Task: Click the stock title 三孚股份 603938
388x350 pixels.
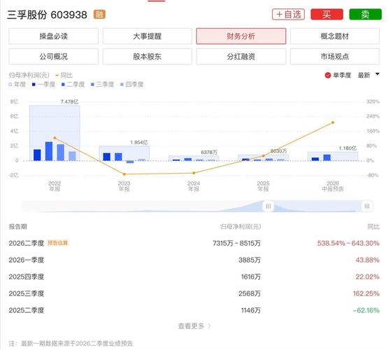Action: click(x=47, y=15)
